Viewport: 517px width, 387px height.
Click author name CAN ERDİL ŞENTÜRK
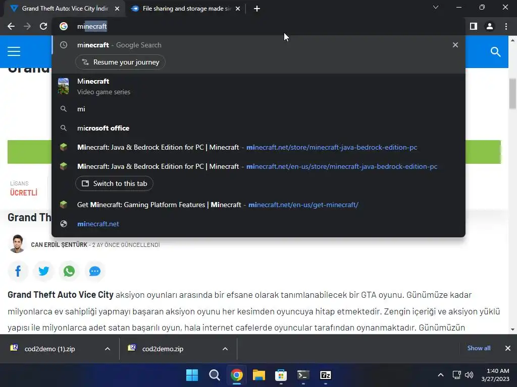pos(59,245)
